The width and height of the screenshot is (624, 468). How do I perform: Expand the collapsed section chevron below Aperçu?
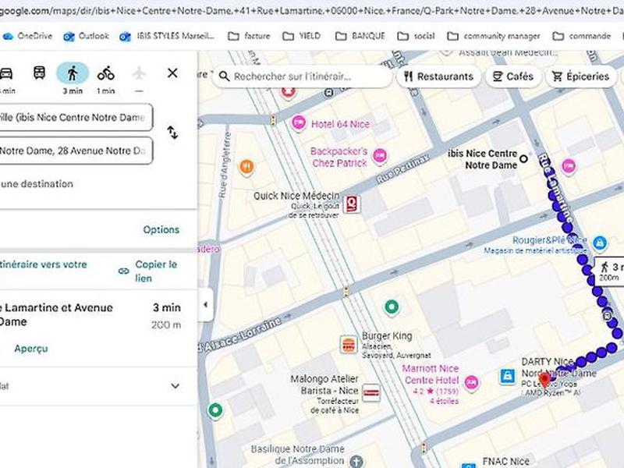(x=175, y=386)
